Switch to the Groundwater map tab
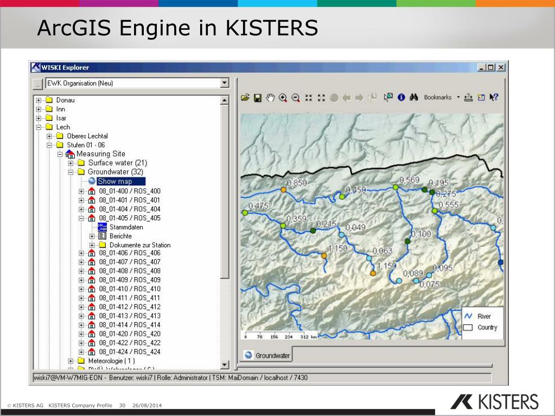The image size is (555, 416). [x=267, y=355]
